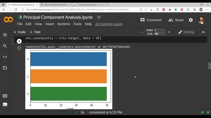Open the View menu

coord(38,24)
